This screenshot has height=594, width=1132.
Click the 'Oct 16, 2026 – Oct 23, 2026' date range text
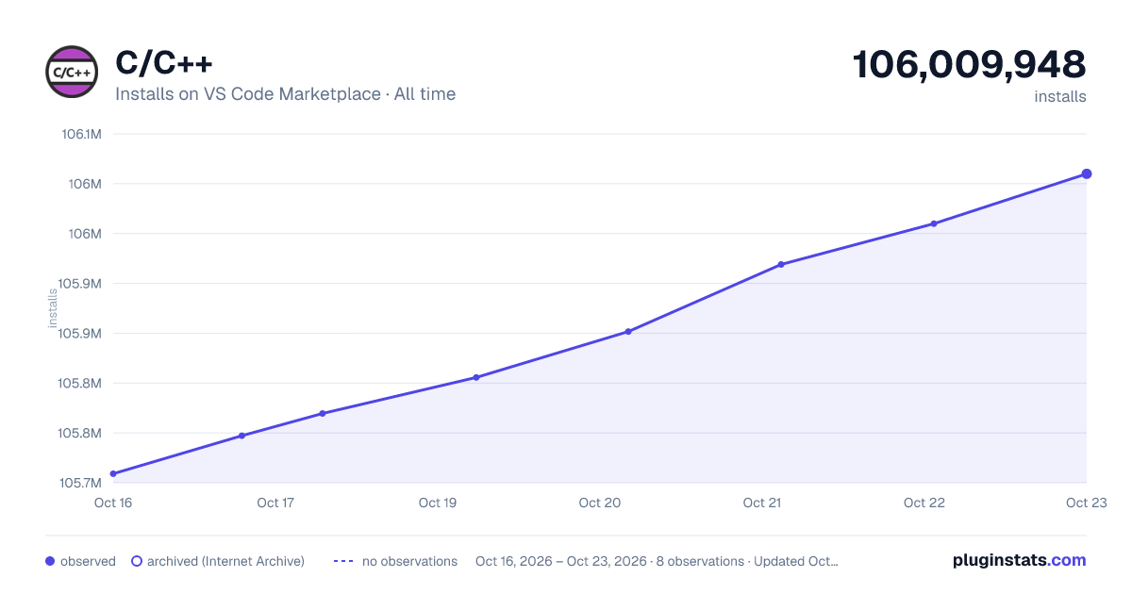coord(561,561)
